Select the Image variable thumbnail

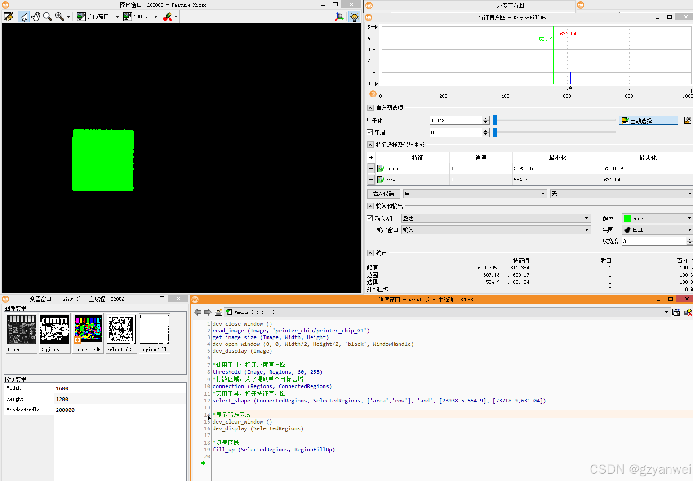[x=21, y=334]
